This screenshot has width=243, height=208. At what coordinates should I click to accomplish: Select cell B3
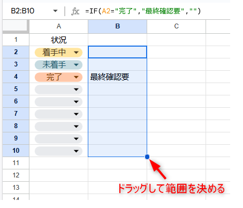117,64
